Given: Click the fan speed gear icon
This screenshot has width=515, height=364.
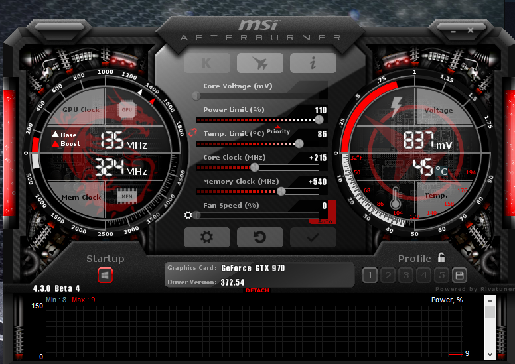Looking at the screenshot, I should point(188,215).
